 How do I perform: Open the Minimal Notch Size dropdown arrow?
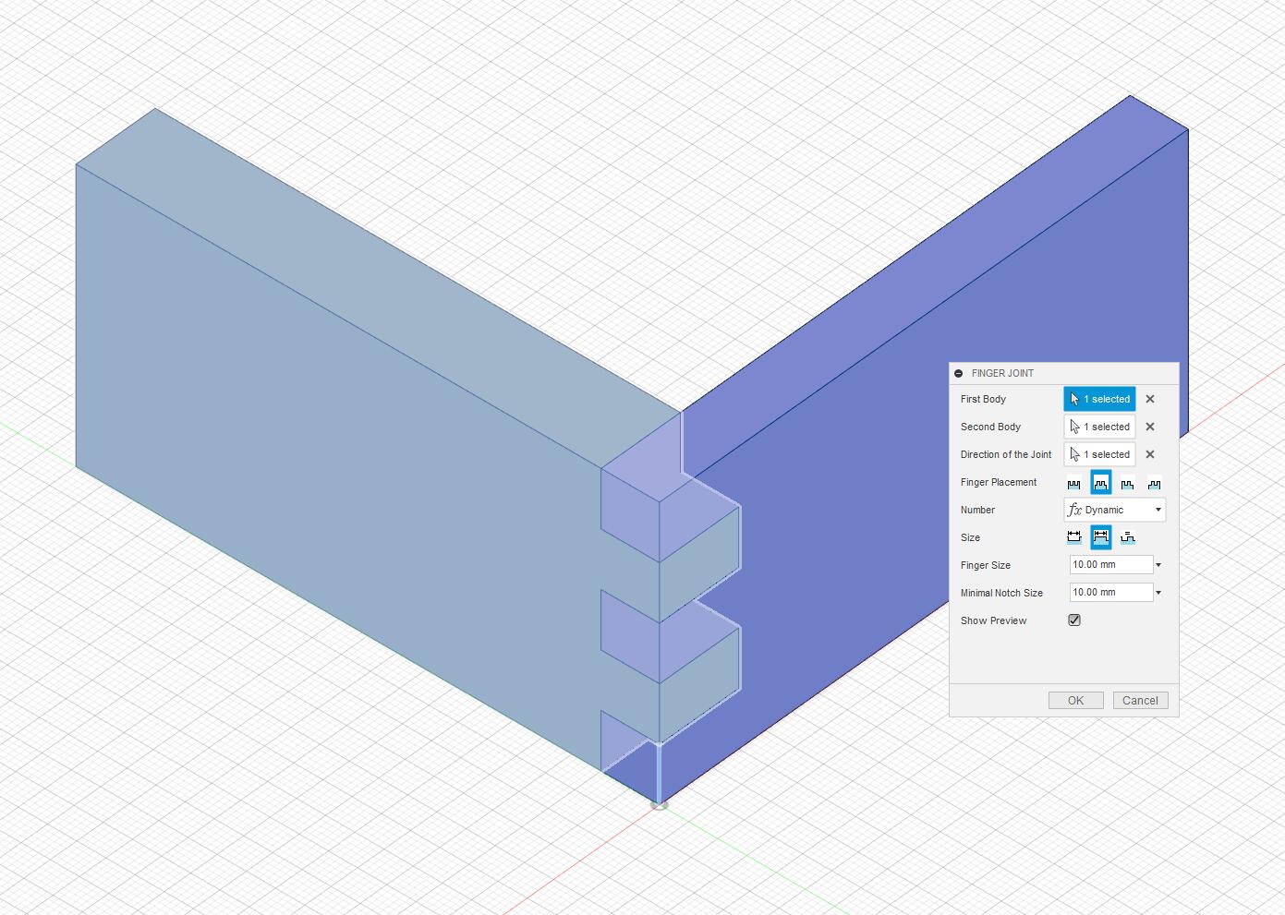point(1158,592)
